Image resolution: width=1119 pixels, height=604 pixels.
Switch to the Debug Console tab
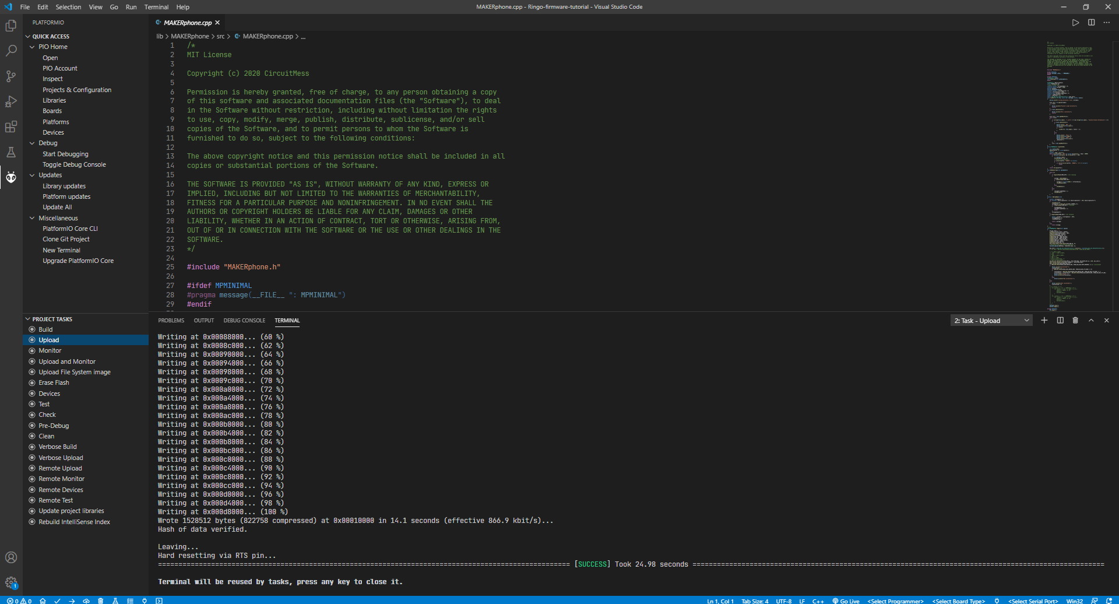click(x=244, y=320)
